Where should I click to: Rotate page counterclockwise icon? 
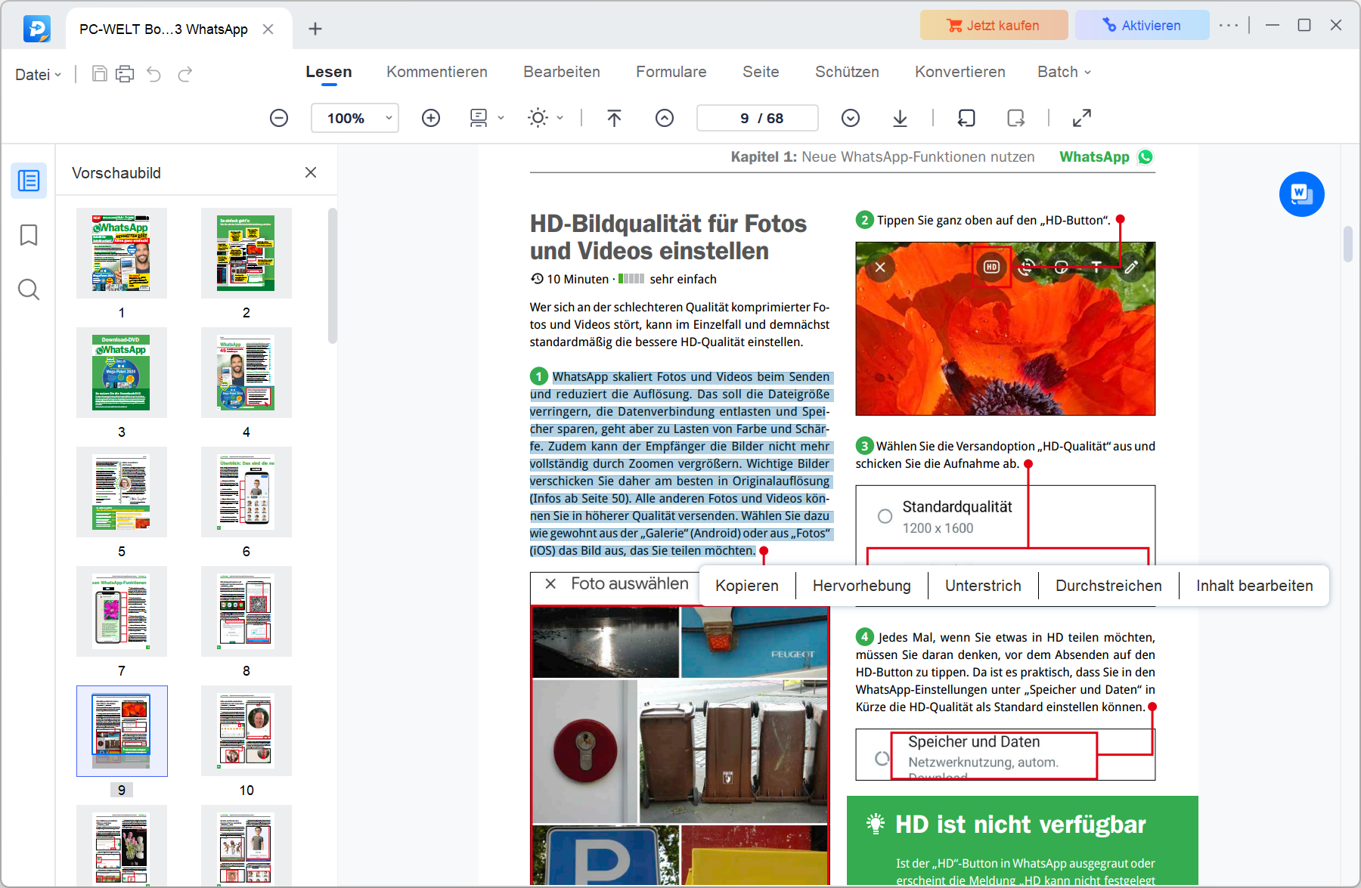pos(966,118)
